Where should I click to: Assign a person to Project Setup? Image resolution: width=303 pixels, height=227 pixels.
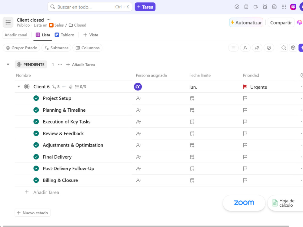click(138, 98)
